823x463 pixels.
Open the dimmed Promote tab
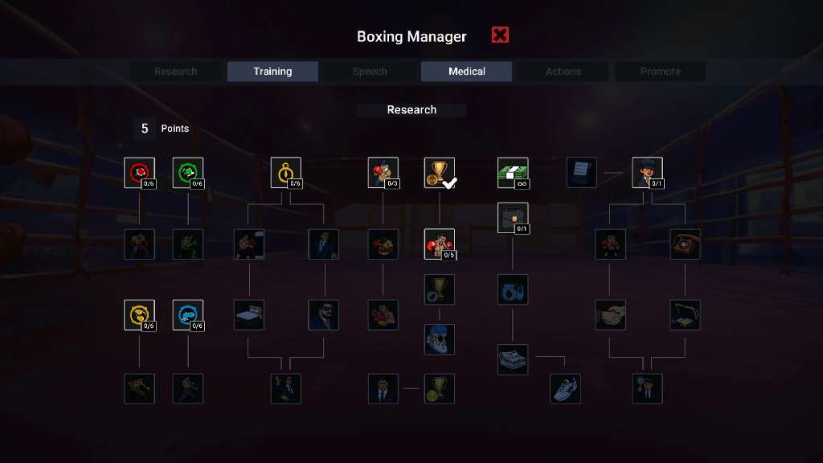click(661, 72)
